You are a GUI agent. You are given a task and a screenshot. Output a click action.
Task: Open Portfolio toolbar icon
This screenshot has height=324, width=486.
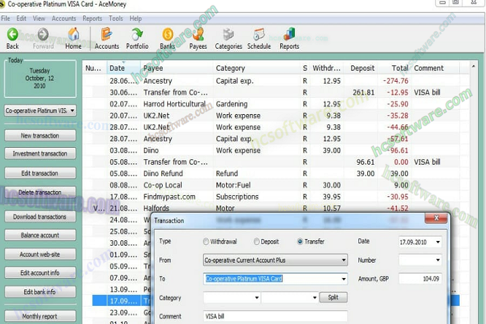pyautogui.click(x=137, y=34)
